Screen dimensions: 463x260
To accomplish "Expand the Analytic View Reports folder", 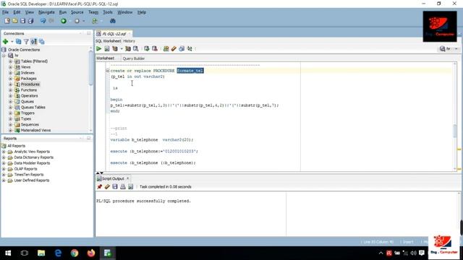I will pos(4,152).
